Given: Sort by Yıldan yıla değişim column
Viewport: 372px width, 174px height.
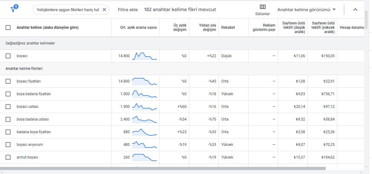Looking at the screenshot, I should pyautogui.click(x=207, y=28).
